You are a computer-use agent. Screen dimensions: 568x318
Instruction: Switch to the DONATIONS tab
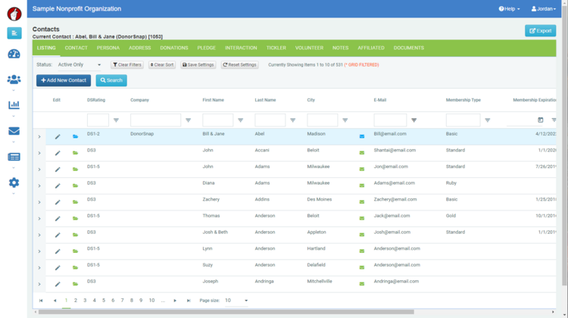pyautogui.click(x=174, y=48)
